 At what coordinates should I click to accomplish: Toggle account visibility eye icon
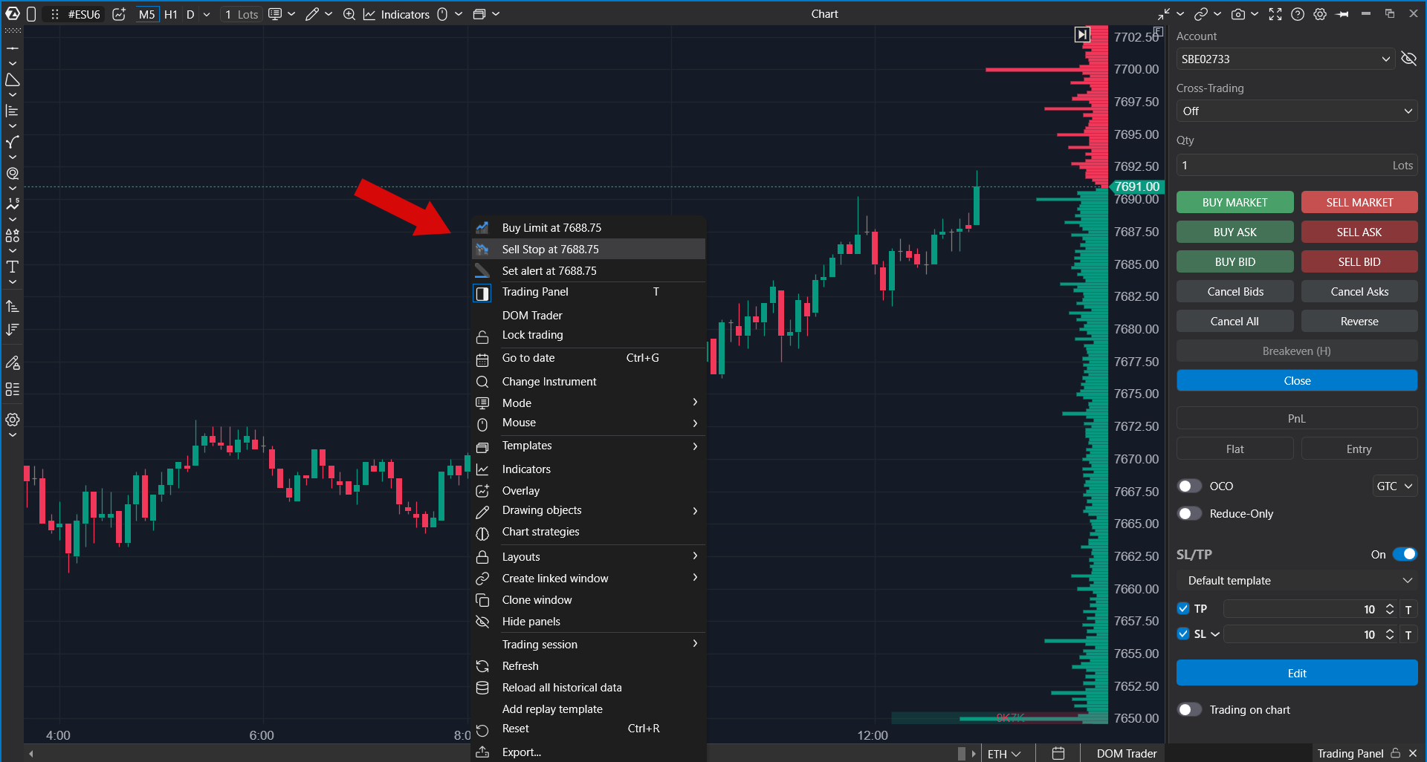point(1408,59)
